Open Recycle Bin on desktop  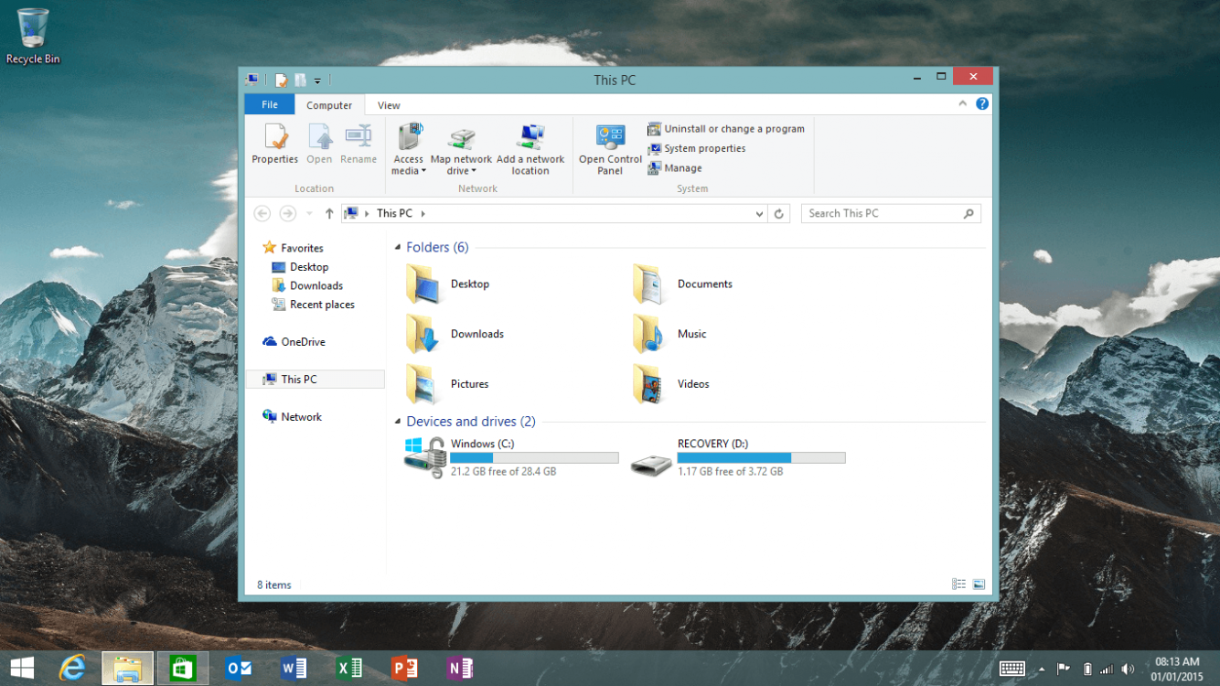click(x=33, y=37)
